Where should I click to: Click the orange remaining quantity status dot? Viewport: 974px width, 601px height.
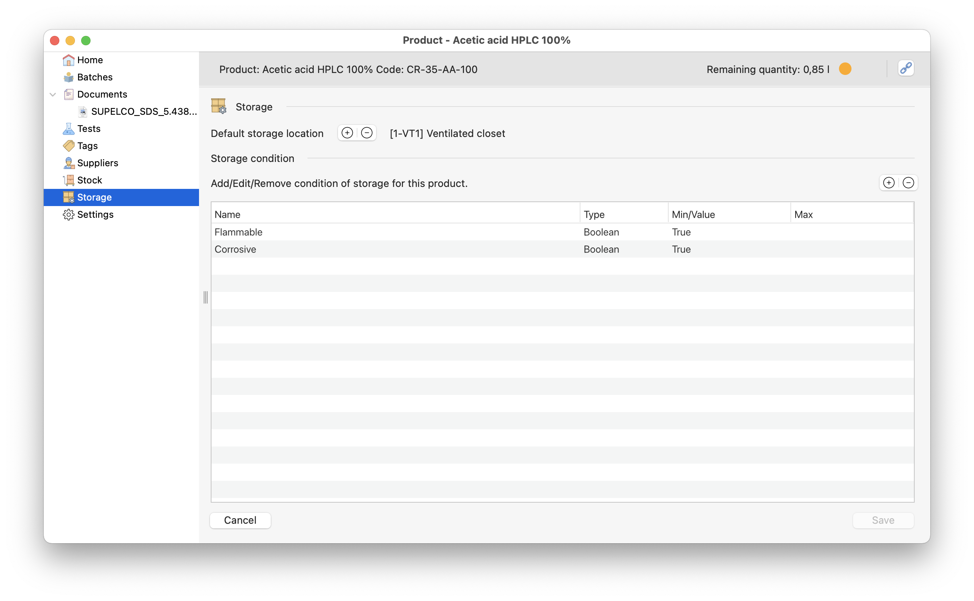click(845, 69)
